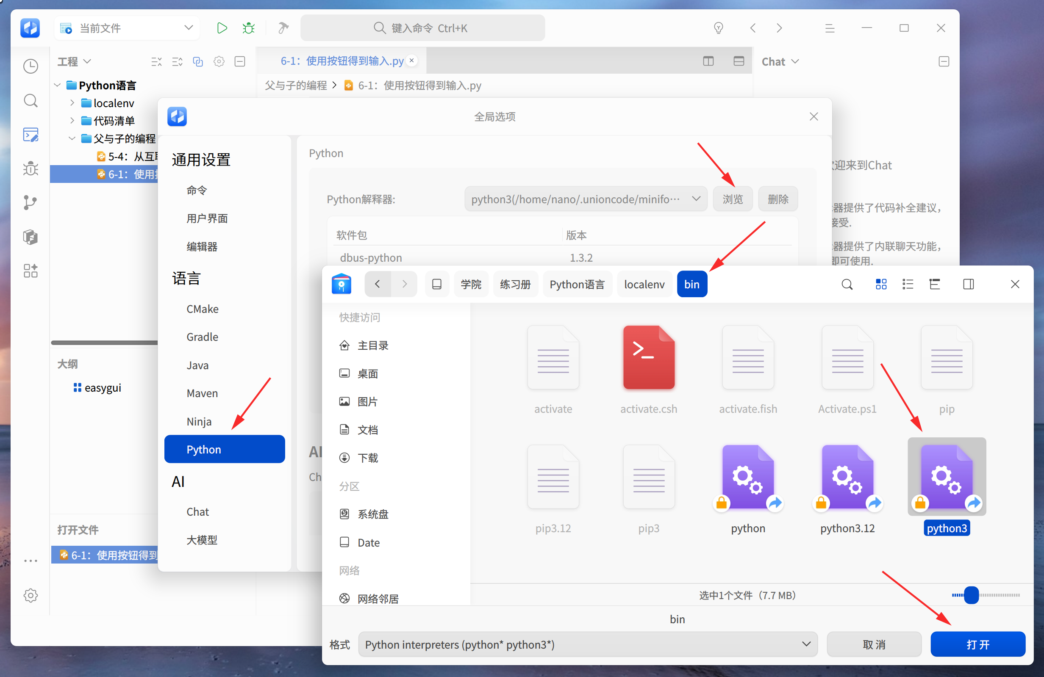Viewport: 1044px width, 677px height.
Task: Open the plugins grid icon in the sidebar
Action: click(x=30, y=271)
